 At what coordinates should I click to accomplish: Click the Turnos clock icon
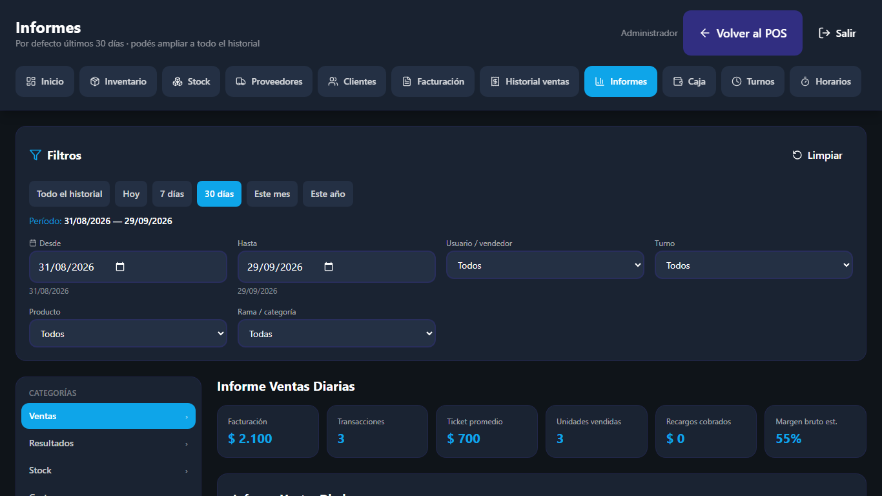tap(737, 81)
